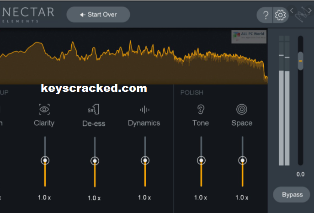Click the De-ess label

94,123
